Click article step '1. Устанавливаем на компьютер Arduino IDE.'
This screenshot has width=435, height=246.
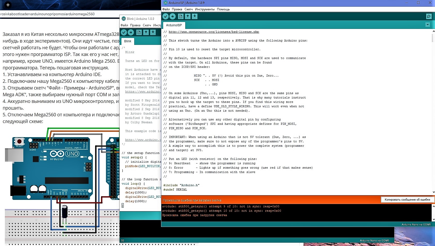[52, 75]
